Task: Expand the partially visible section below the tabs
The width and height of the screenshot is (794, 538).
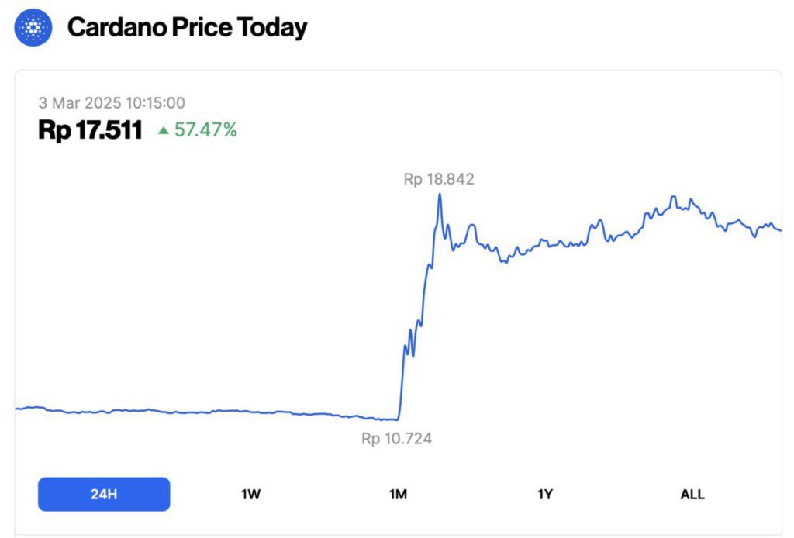Action: (x=397, y=533)
